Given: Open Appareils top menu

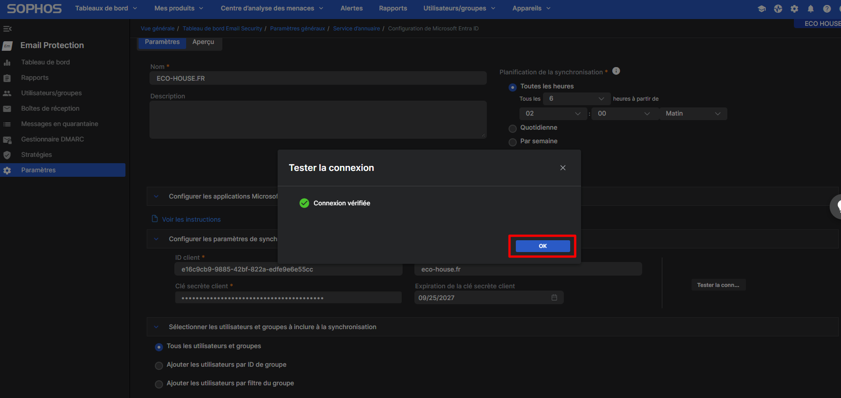Looking at the screenshot, I should pyautogui.click(x=531, y=8).
